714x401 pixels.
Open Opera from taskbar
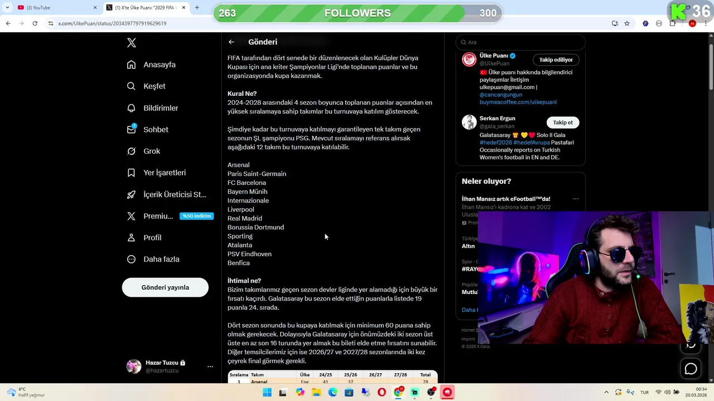tap(382, 393)
